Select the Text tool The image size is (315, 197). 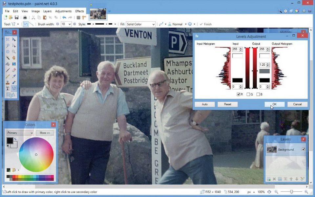(x=8, y=88)
